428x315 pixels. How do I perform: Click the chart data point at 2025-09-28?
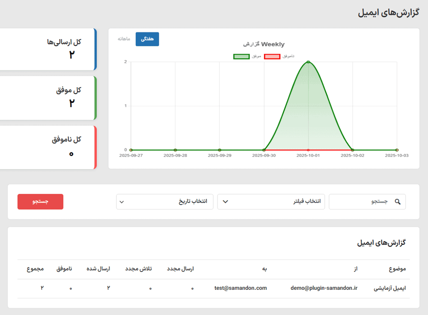[x=175, y=150]
